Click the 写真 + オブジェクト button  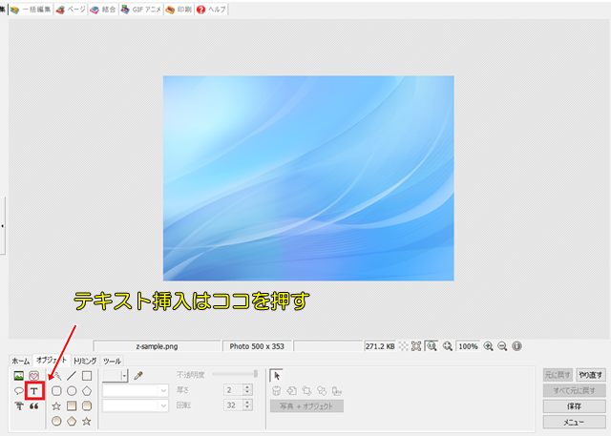coord(306,406)
